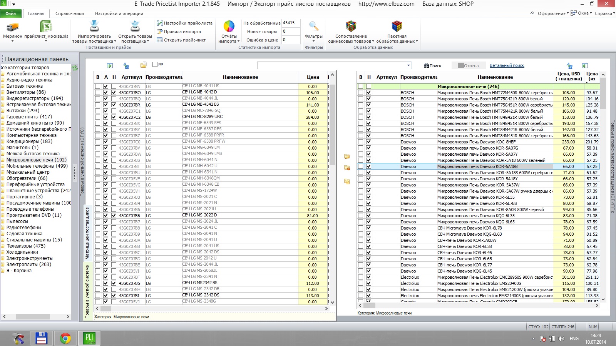The width and height of the screenshot is (616, 346).
Task: Click the sort icon above the right grid
Action: pyautogui.click(x=570, y=66)
